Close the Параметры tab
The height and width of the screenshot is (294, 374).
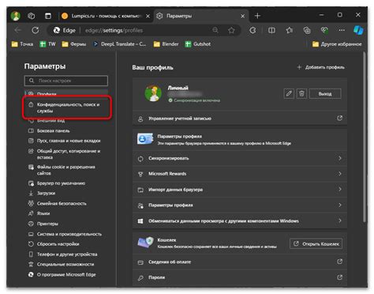coord(242,16)
